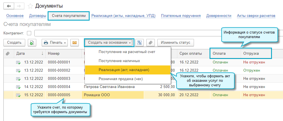Viewport: 283px width, 121px height.
Task: Open the Платежные поручения tab
Action: click(x=181, y=16)
